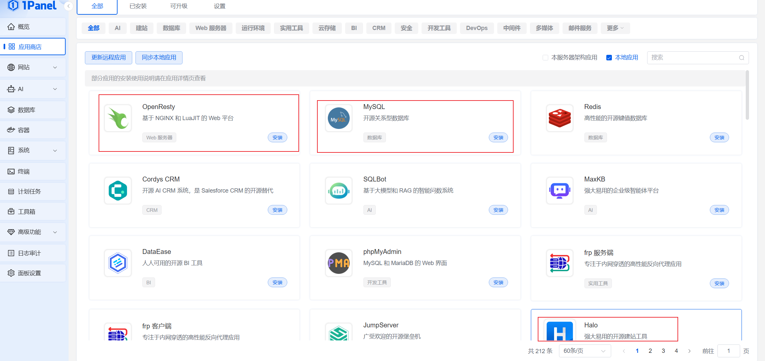Image resolution: width=765 pixels, height=361 pixels.
Task: Click the MaxKB robot icon
Action: pos(560,191)
